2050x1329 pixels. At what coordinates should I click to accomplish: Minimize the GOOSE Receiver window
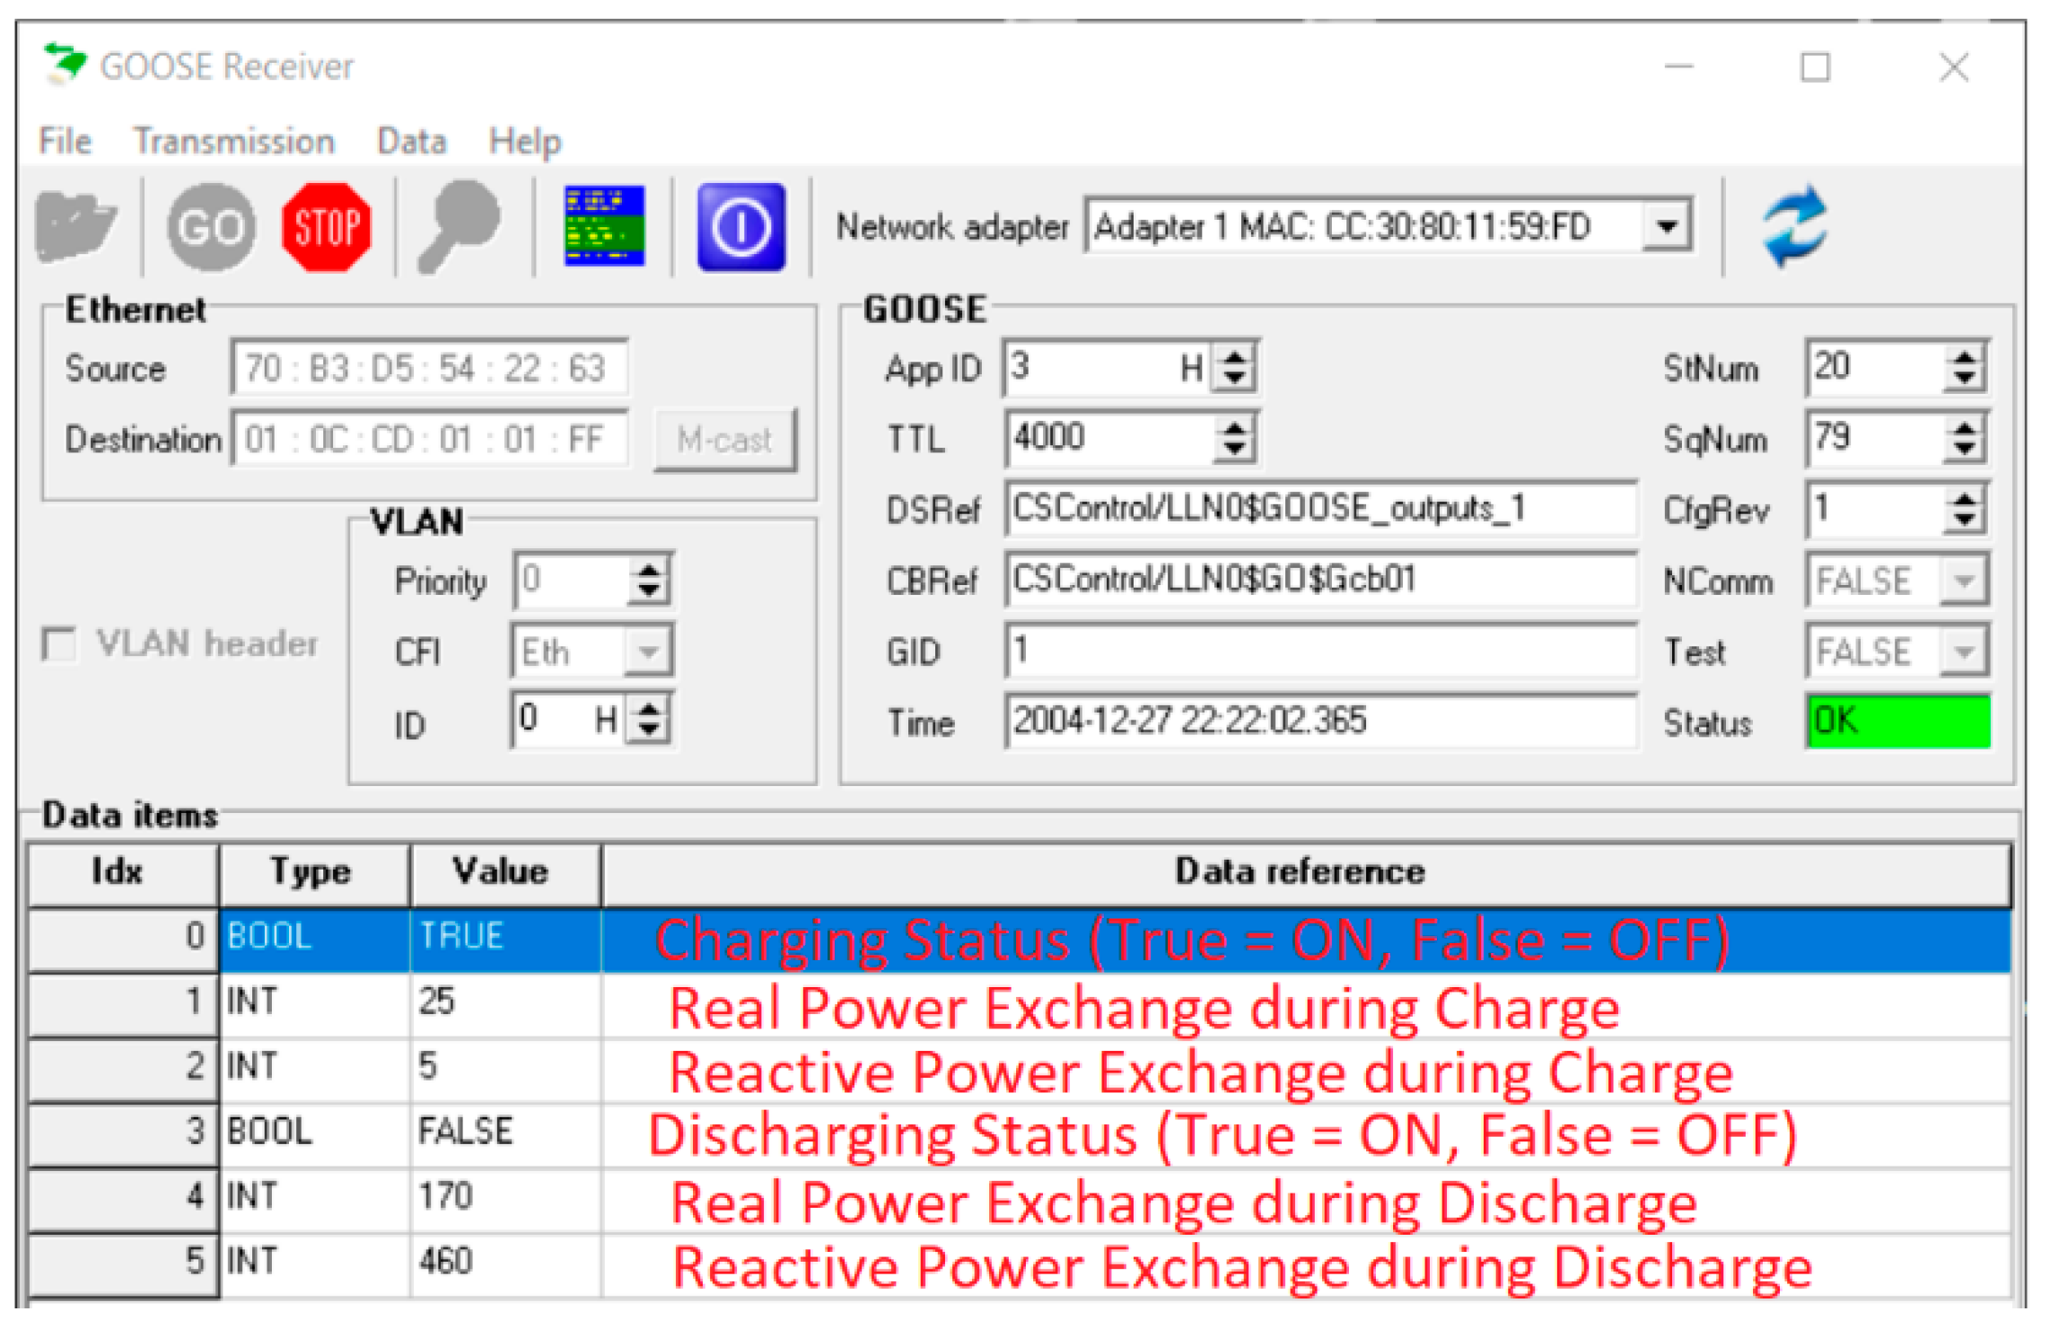[x=1678, y=66]
